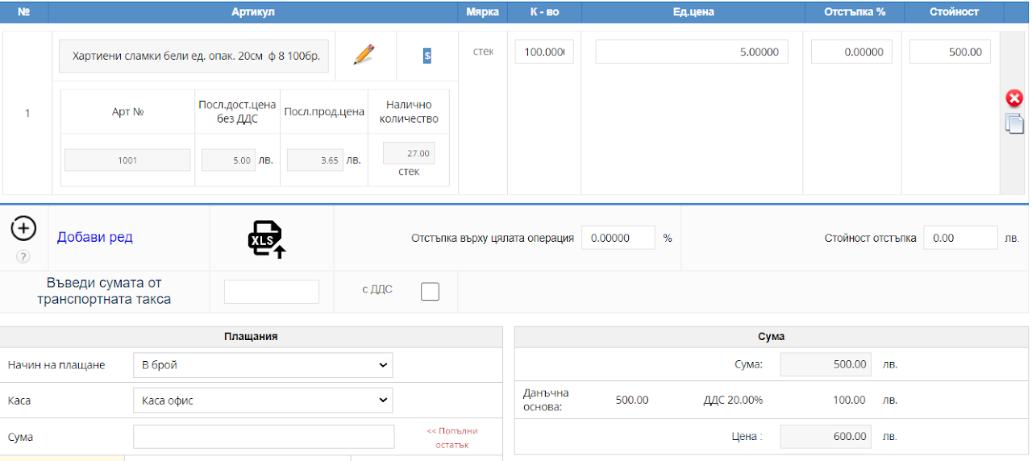Image resolution: width=1032 pixels, height=461 pixels.
Task: Click the Ед.цена column header
Action: 693,12
